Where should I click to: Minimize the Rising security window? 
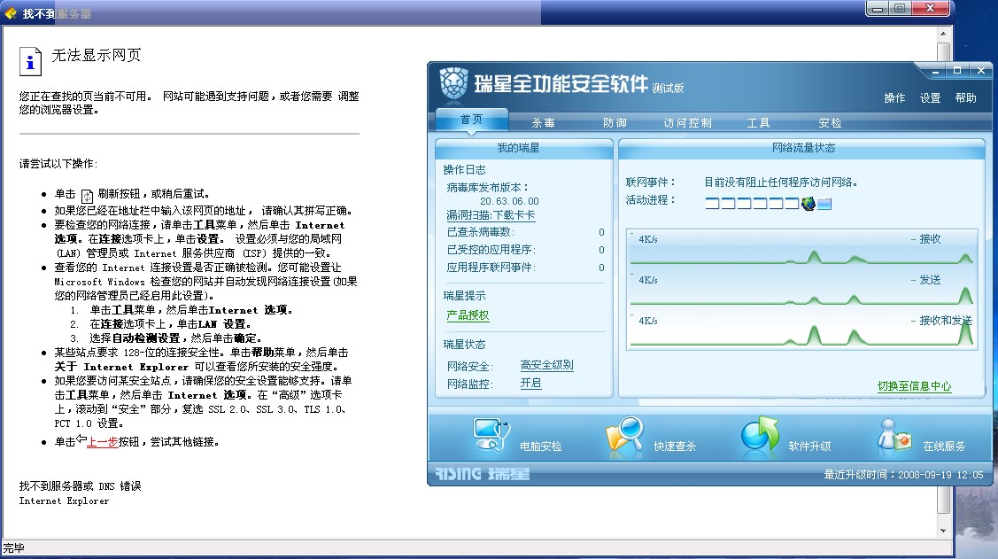(935, 71)
